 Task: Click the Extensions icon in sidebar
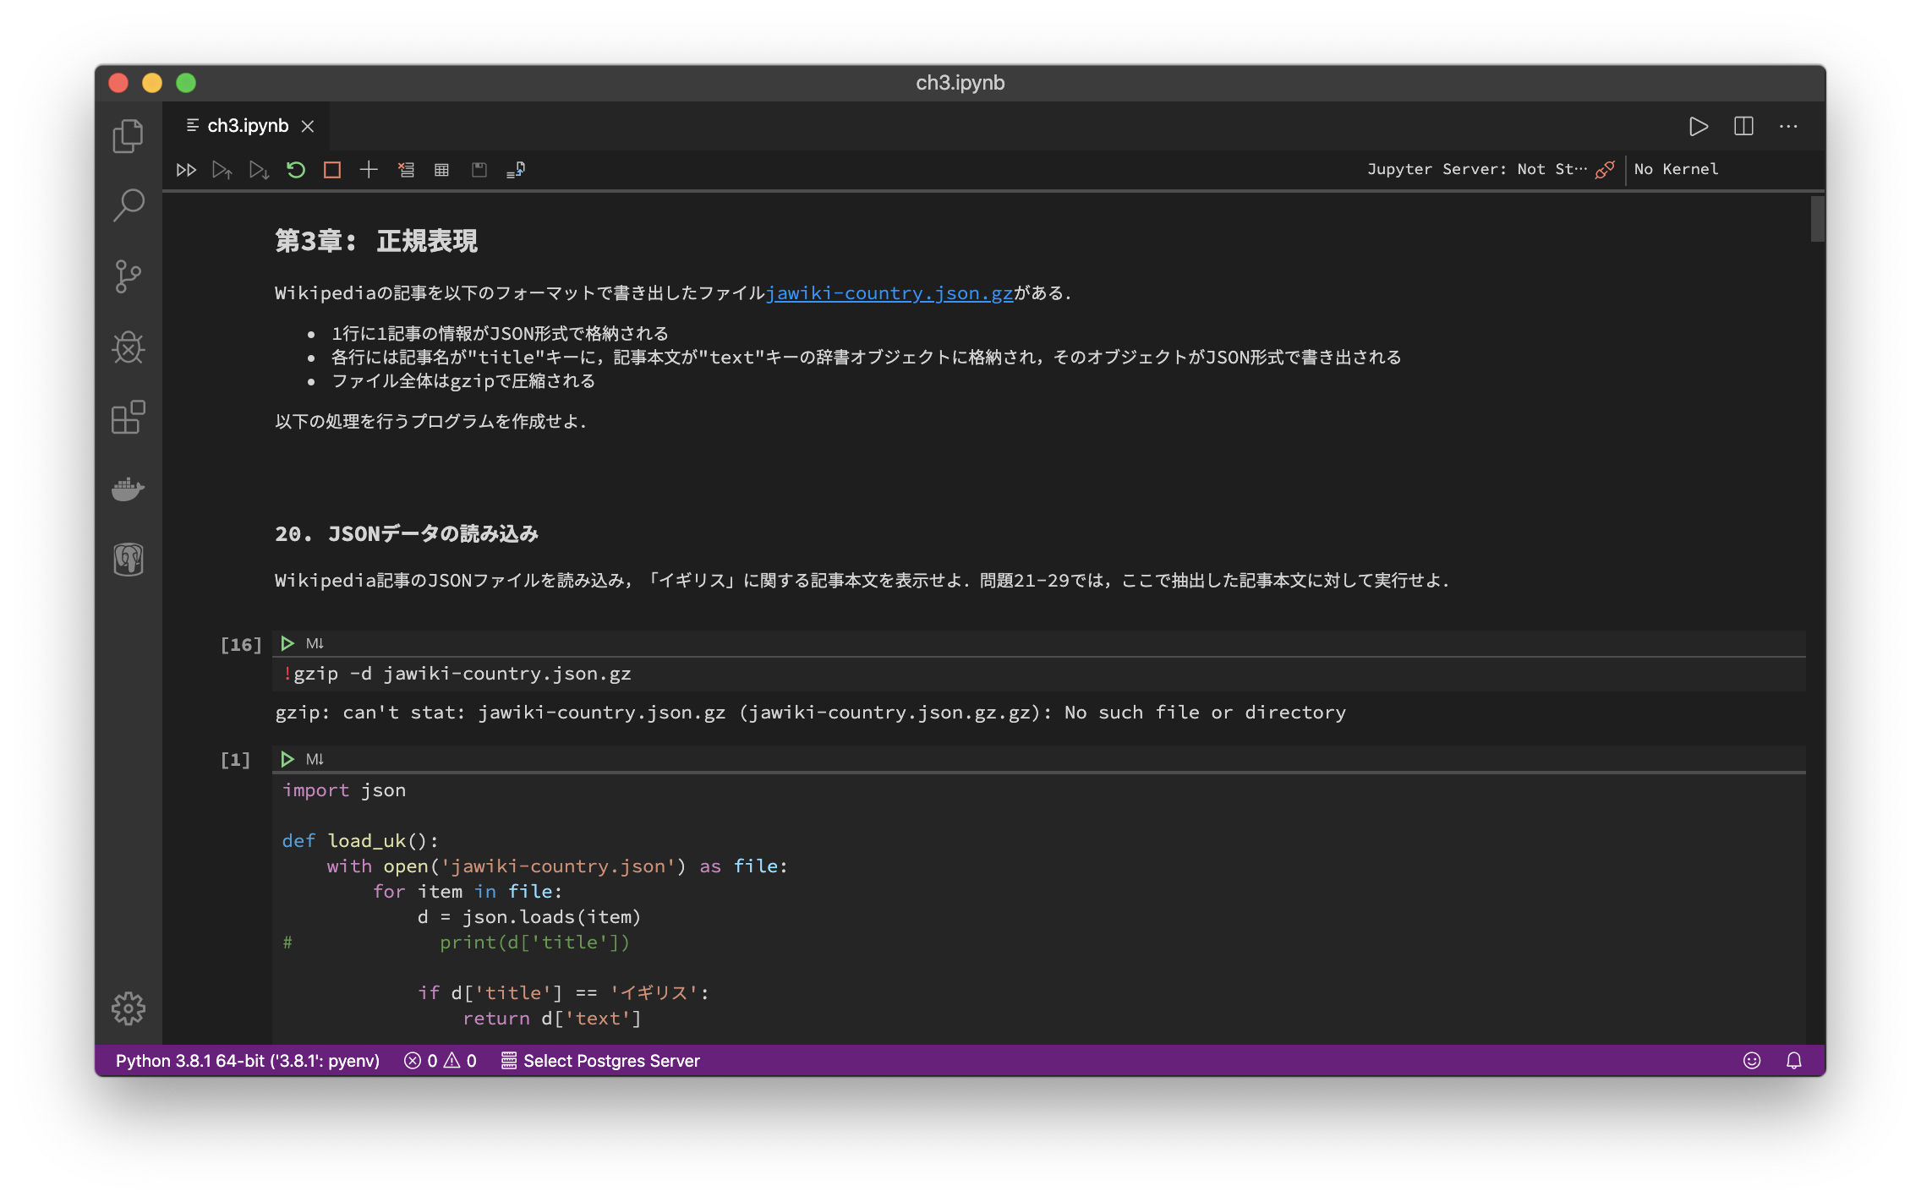pos(128,418)
